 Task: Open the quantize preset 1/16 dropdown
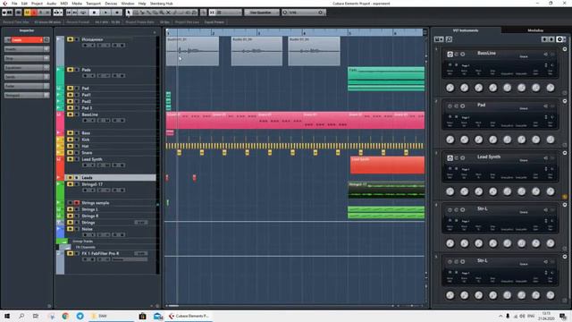click(x=304, y=13)
